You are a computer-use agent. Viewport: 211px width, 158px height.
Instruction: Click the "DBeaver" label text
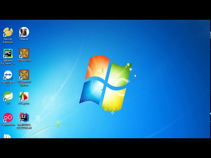24,39
